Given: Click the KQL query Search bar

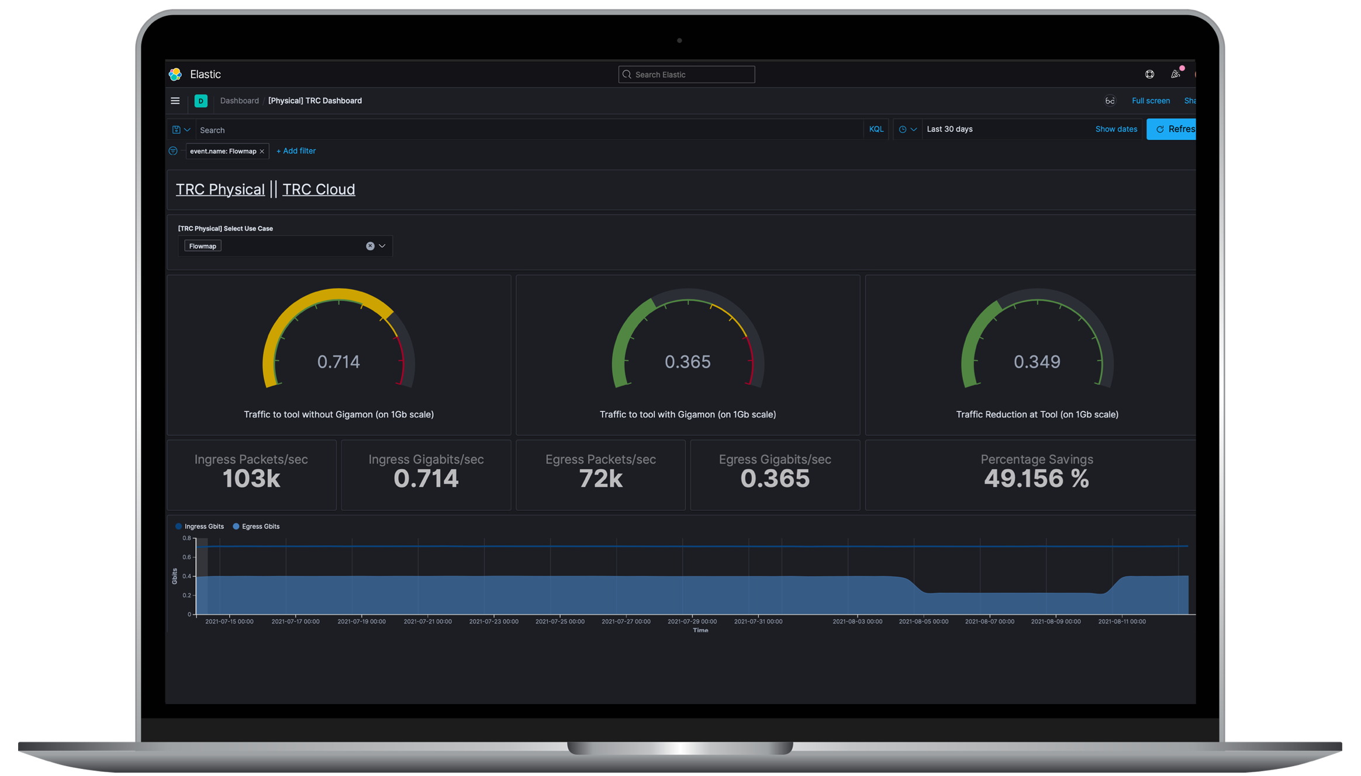Looking at the screenshot, I should pyautogui.click(x=529, y=130).
